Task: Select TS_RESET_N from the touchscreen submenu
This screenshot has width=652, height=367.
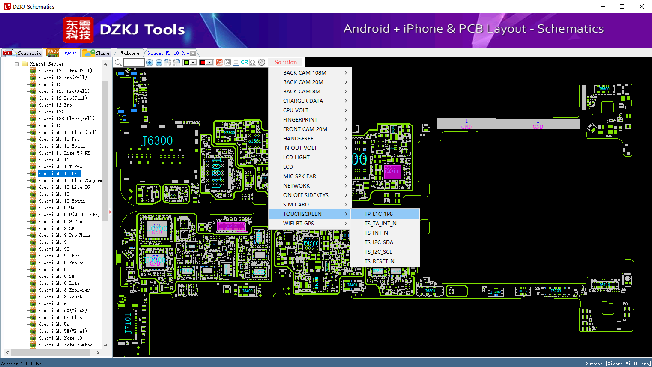Action: 380,261
